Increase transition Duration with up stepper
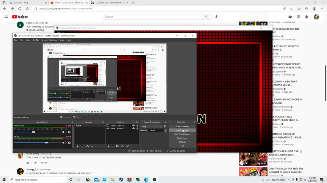 click(x=165, y=130)
